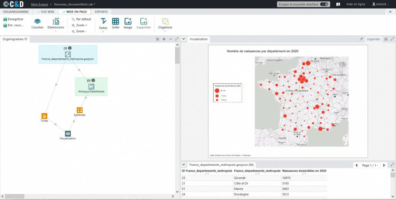Collapse the data table panel chevron

[184, 164]
